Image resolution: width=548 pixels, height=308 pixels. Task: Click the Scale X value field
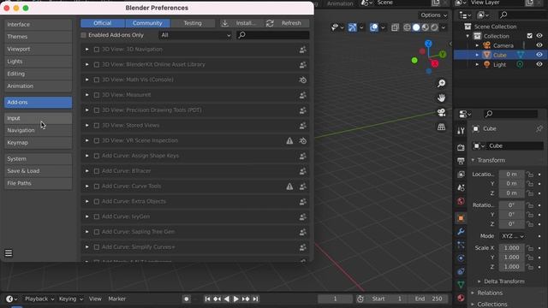pyautogui.click(x=512, y=248)
